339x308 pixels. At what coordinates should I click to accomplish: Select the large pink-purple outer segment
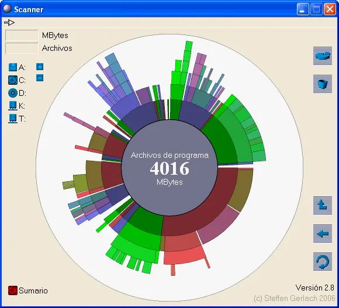219,225
